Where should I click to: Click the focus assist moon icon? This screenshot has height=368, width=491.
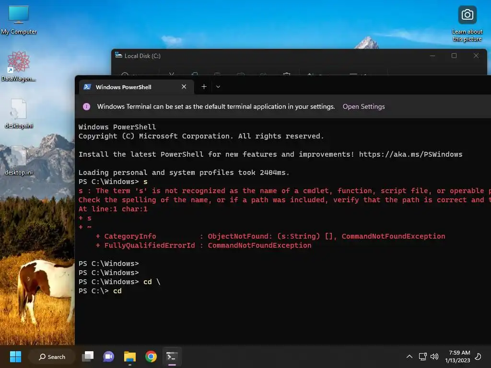[478, 356]
